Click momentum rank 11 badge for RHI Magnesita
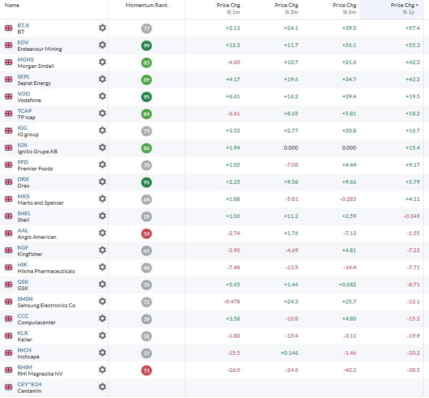429x398 pixels. pos(147,370)
